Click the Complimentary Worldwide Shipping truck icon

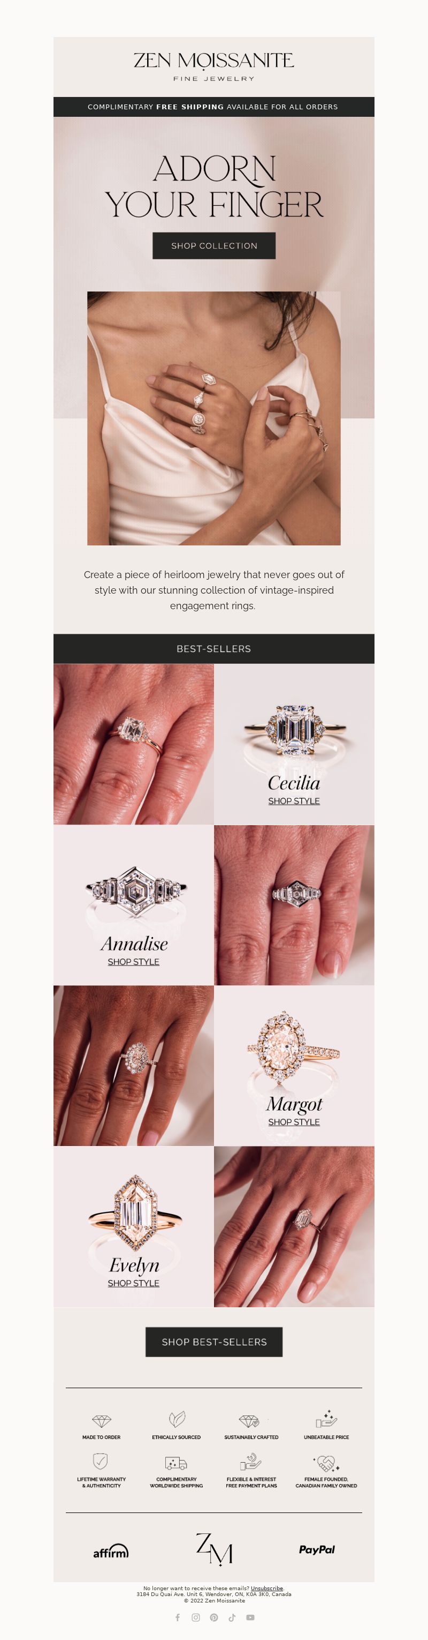176,1462
